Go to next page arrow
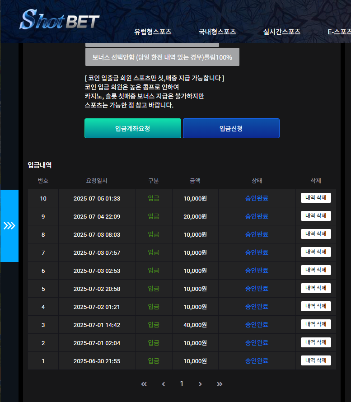 [200, 384]
